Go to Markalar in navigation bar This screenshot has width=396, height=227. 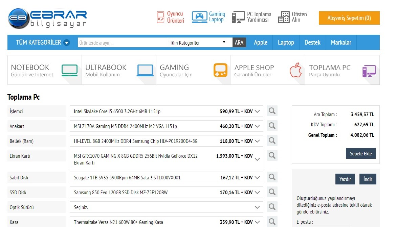tap(341, 43)
